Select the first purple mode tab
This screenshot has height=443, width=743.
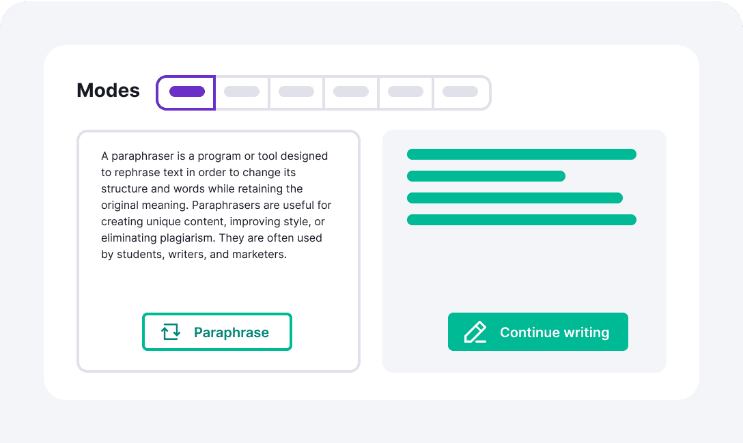tap(186, 92)
